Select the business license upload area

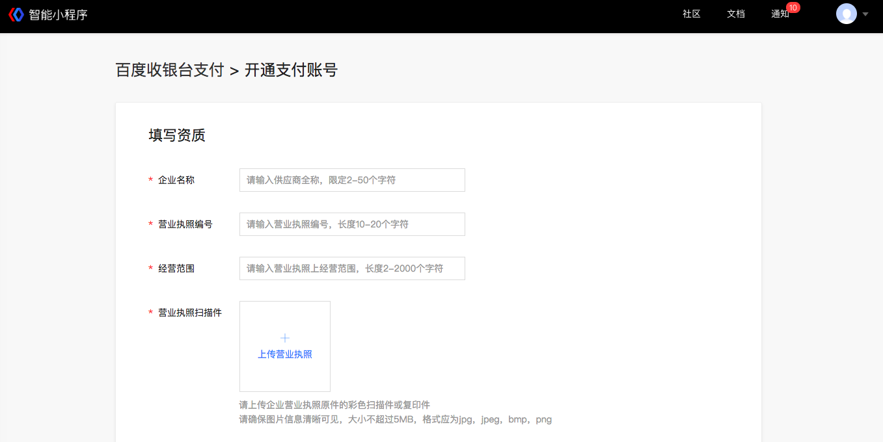pos(284,346)
